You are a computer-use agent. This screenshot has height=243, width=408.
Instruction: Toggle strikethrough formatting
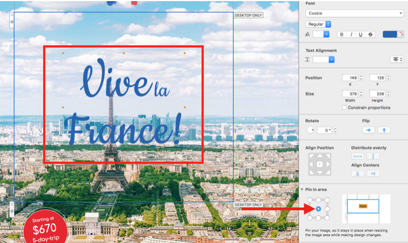click(370, 34)
